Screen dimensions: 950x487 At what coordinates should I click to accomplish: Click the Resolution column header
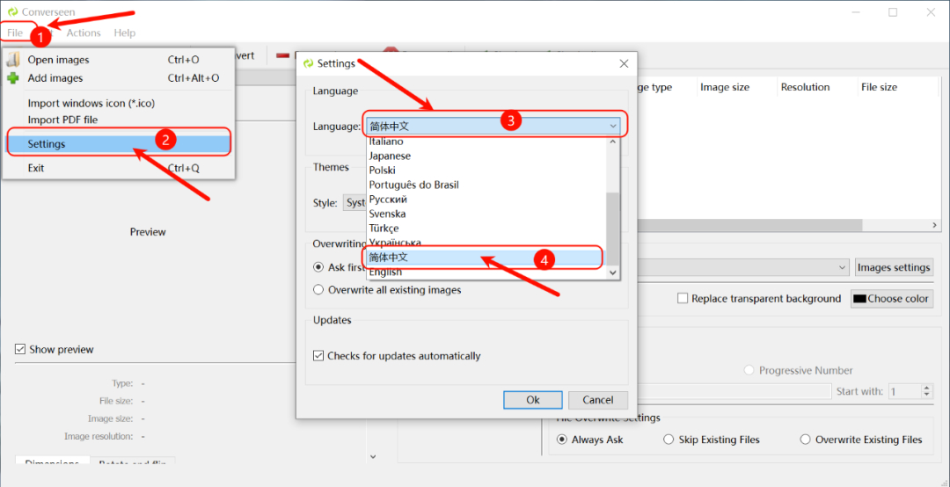point(805,87)
